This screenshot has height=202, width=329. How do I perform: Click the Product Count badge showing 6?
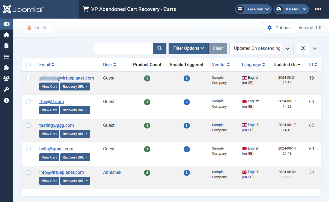147,173
